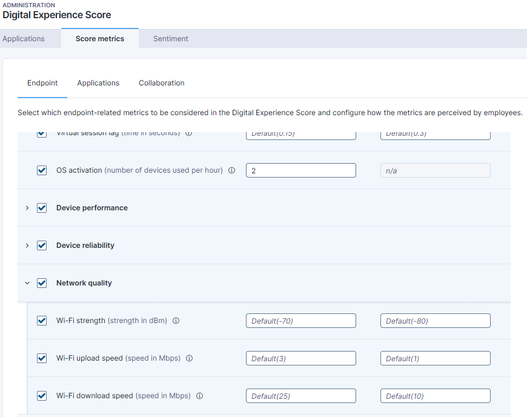Click info icon beside OS activation
The width and height of the screenshot is (527, 417).
(231, 171)
